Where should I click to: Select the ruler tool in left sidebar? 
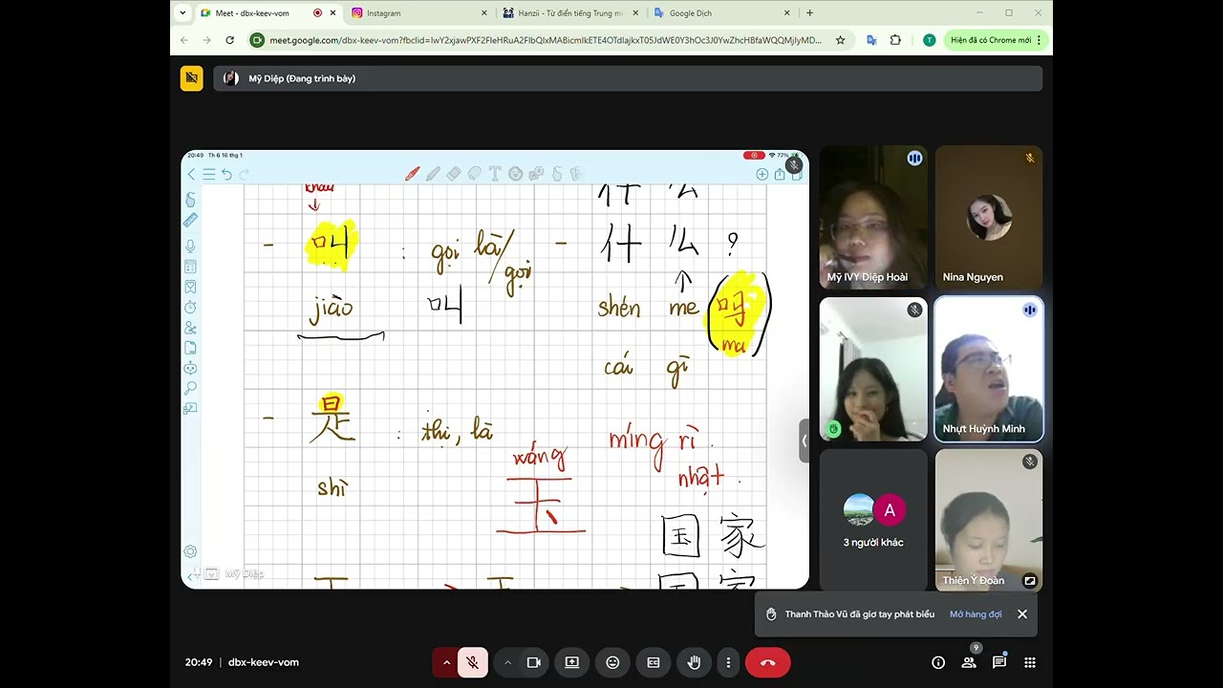[190, 220]
